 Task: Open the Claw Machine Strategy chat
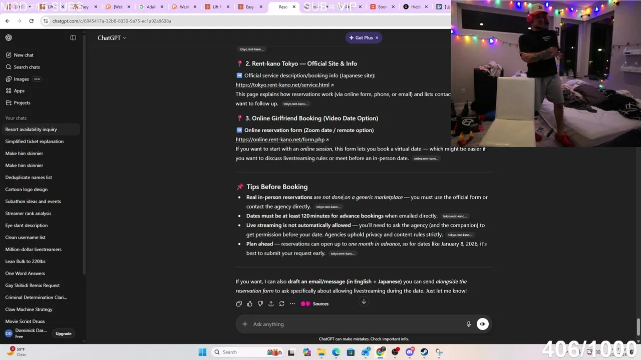pyautogui.click(x=41, y=309)
